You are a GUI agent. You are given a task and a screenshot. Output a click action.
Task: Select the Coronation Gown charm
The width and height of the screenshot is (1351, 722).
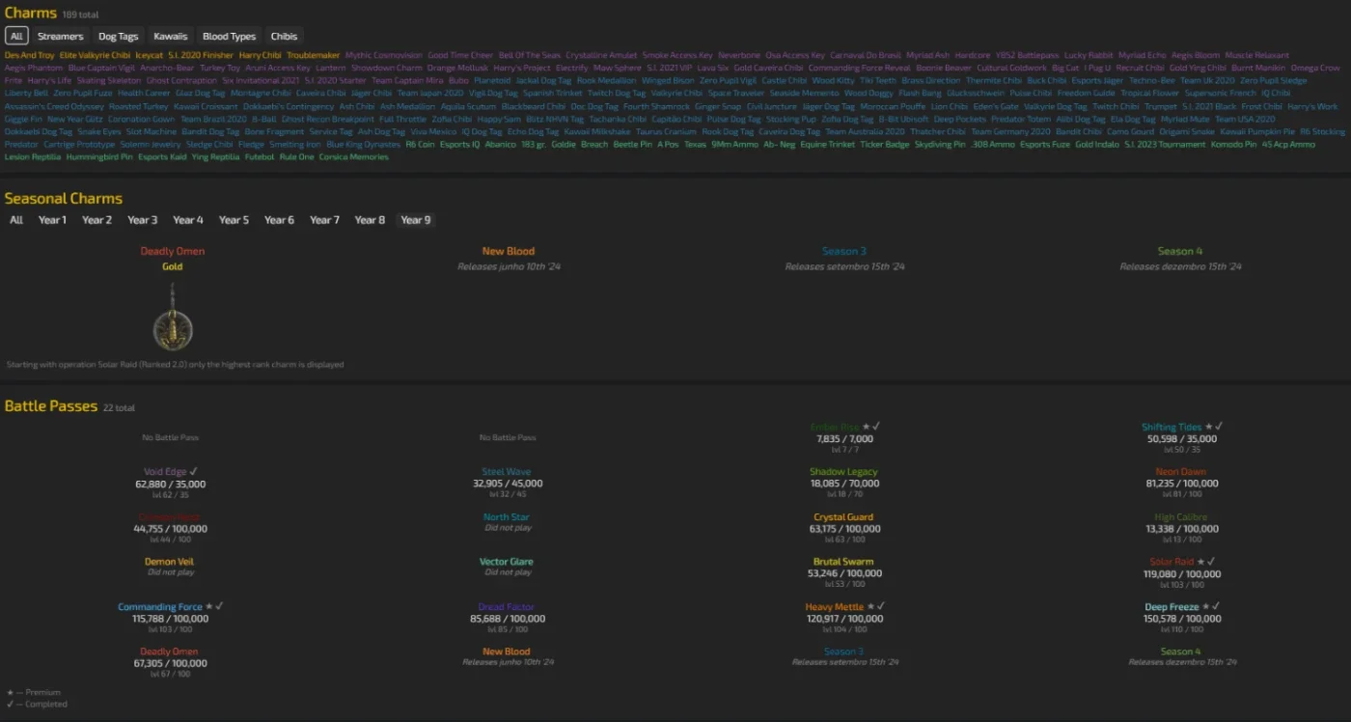(142, 119)
